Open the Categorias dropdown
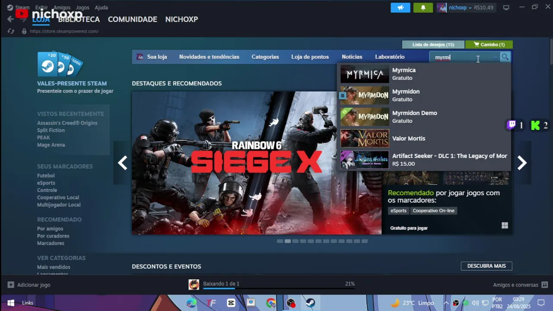Screen dimensions: 553x311 pyautogui.click(x=265, y=57)
